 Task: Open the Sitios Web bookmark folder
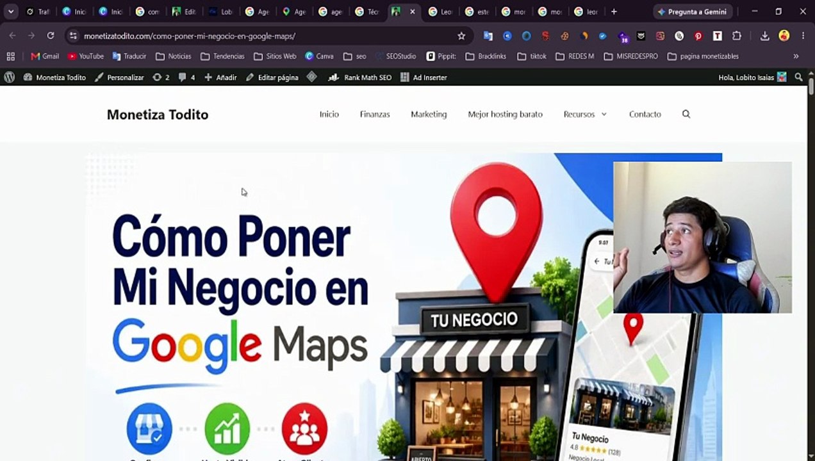click(275, 56)
